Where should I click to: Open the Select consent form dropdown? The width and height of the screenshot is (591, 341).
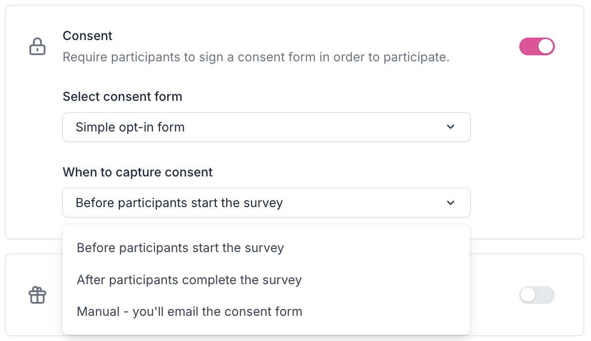tap(266, 127)
